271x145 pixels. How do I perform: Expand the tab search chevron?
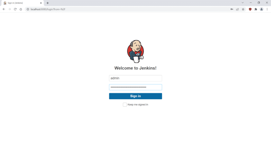pos(243,3)
